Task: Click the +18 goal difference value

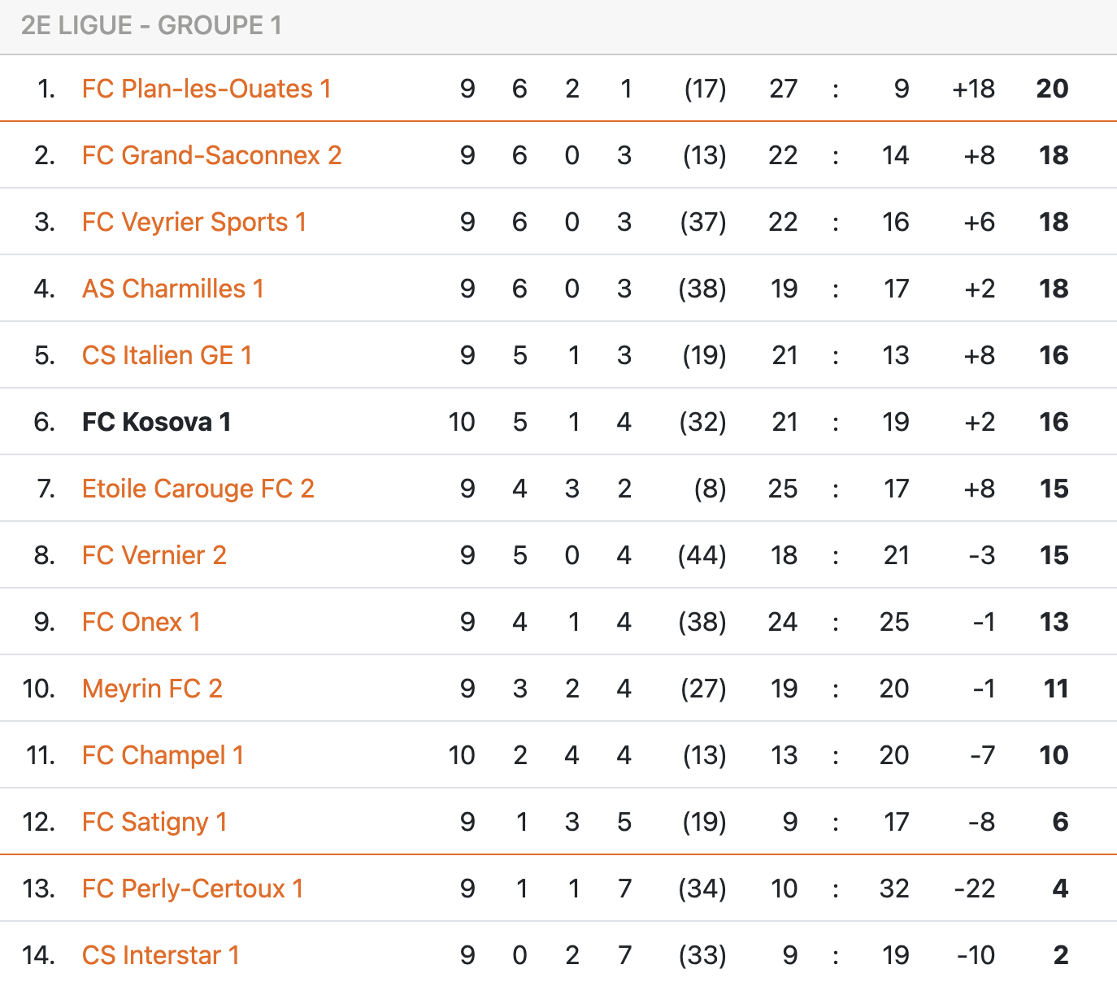Action: [973, 89]
